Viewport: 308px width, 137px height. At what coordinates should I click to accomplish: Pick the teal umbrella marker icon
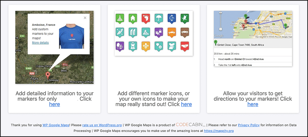[159, 18]
